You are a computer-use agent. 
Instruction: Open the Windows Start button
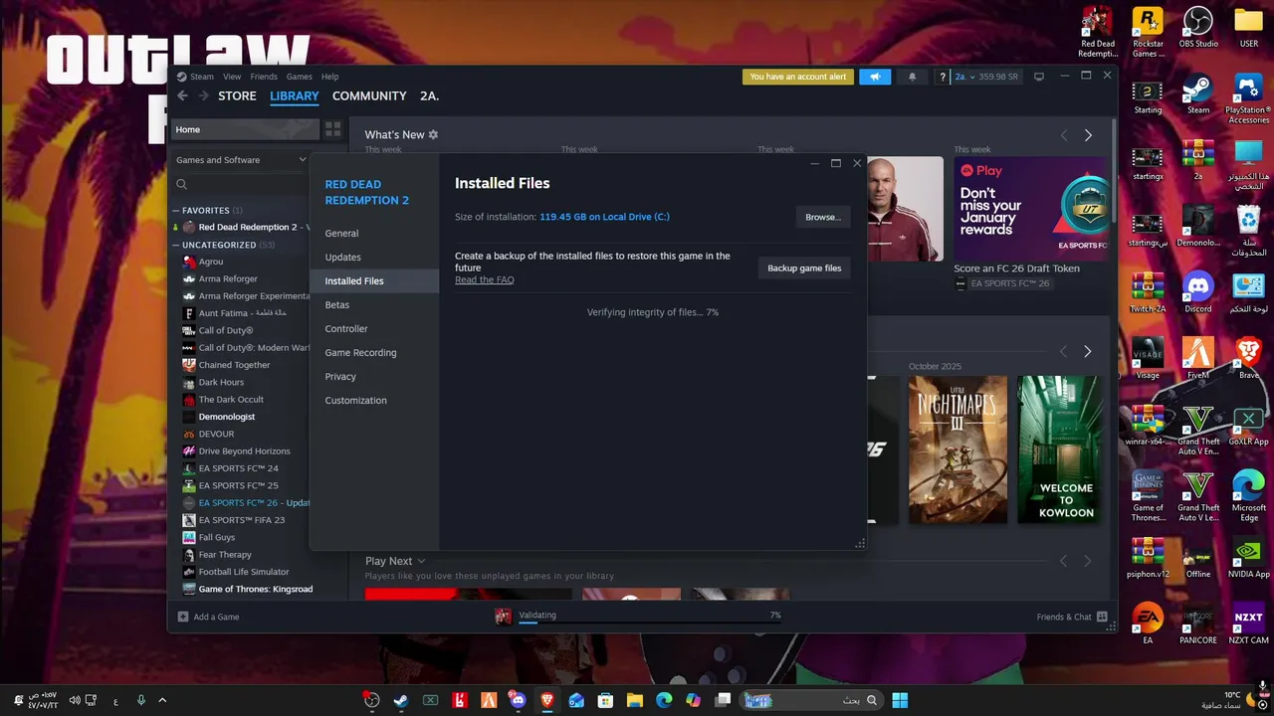tap(900, 700)
